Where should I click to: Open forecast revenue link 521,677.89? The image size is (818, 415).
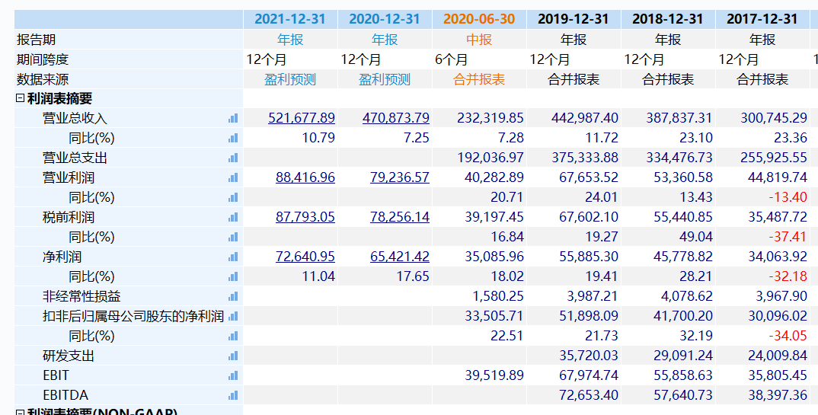tap(302, 118)
